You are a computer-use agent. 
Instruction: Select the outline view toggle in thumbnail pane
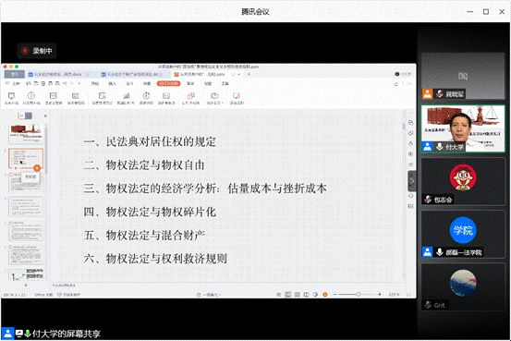(x=22, y=116)
